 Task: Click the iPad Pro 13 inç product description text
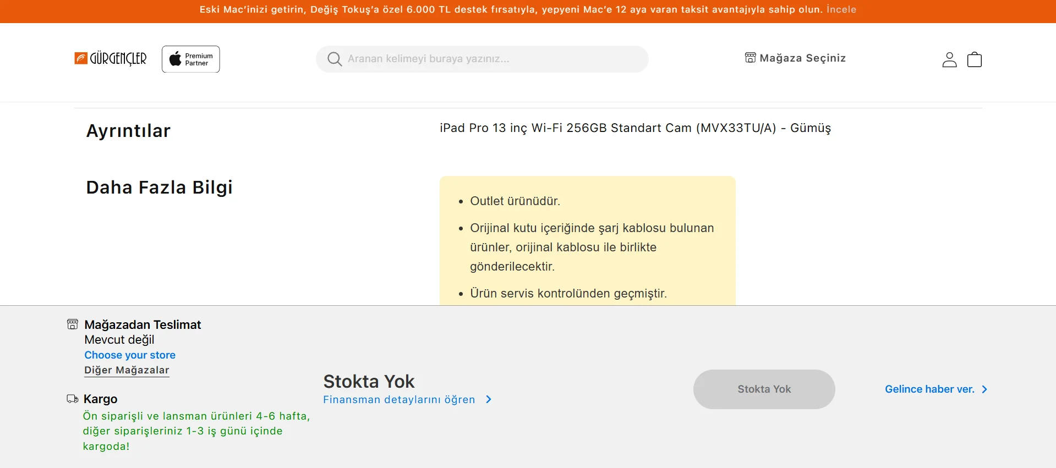635,128
